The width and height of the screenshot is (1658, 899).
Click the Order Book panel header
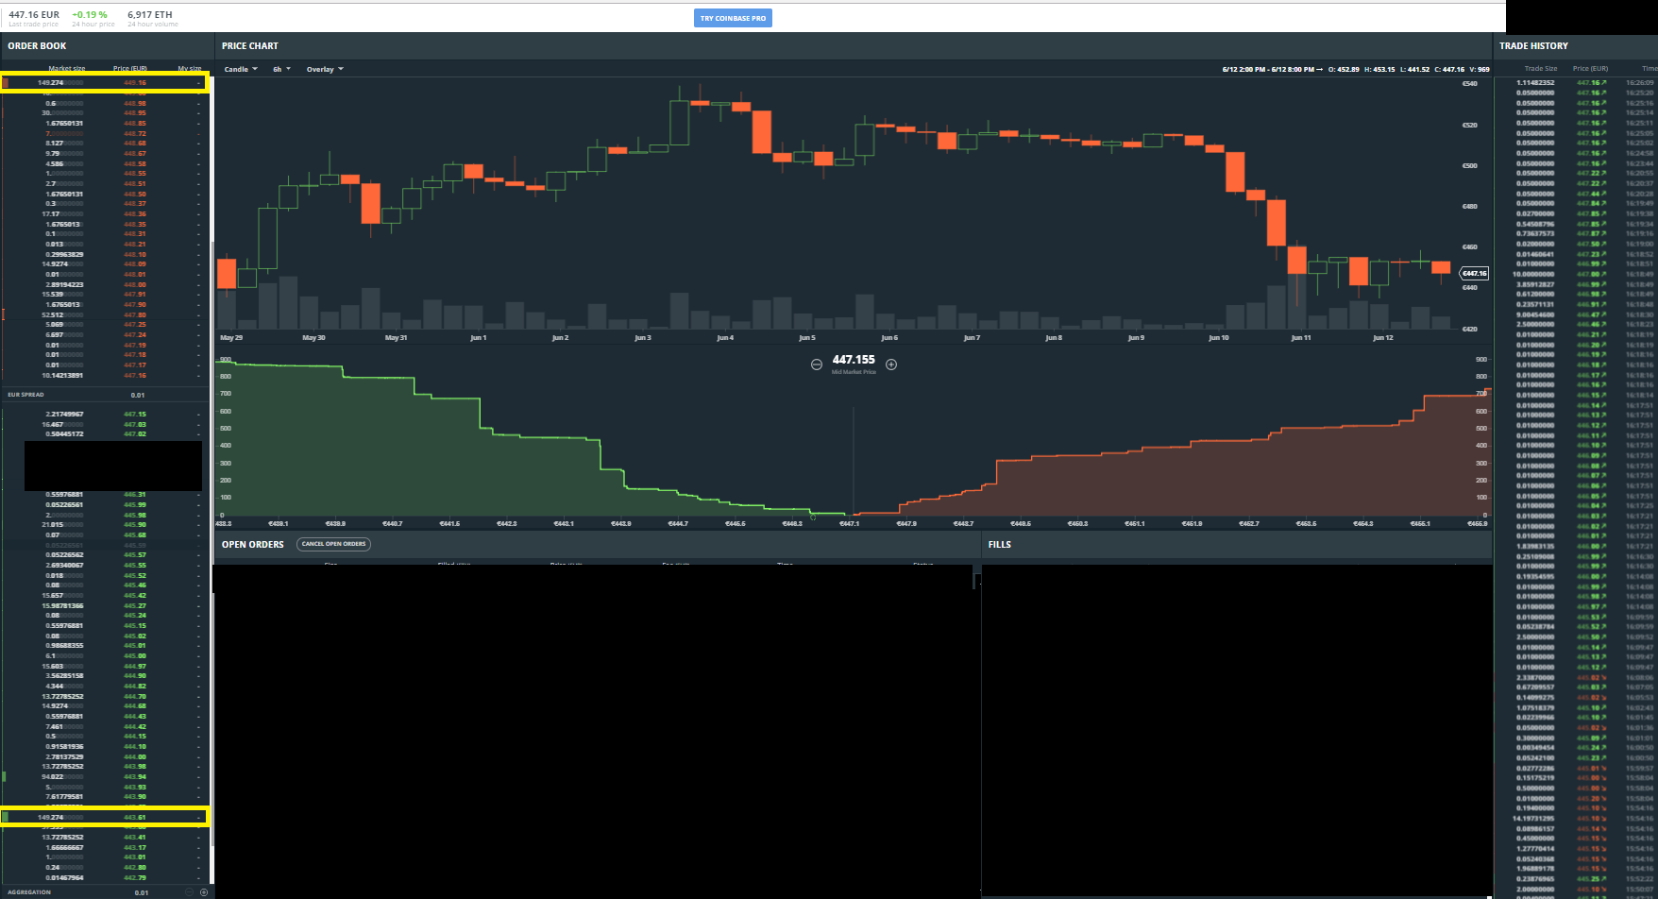point(37,46)
